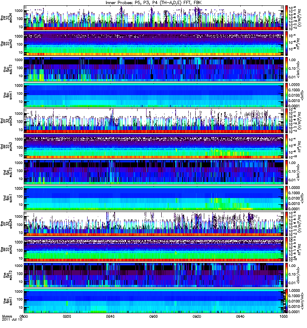Click the '2011 Jul 10' date label
This screenshot has height=328, width=307.
coord(12,319)
